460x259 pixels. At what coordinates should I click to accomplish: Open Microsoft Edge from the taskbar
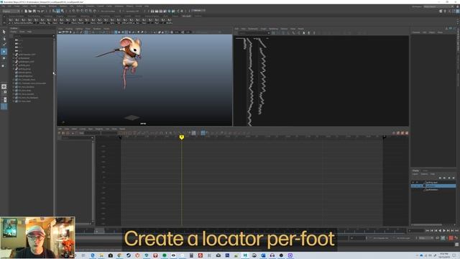click(93, 255)
